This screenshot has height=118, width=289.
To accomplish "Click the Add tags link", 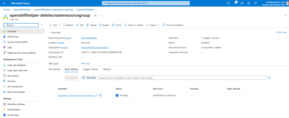I will click(x=86, y=63).
